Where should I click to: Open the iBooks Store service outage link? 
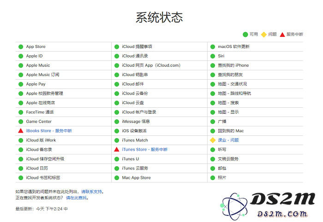[49, 131]
